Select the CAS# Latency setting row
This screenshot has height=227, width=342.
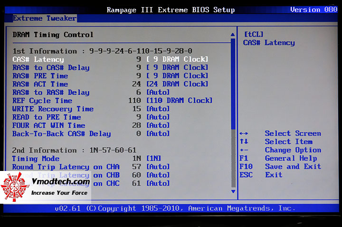click(110, 59)
